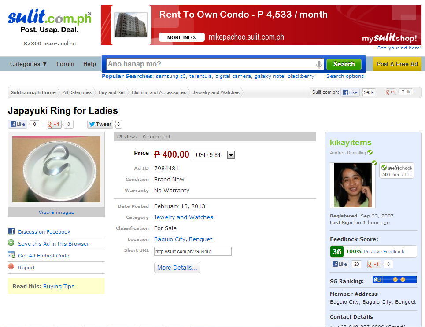
Task: Click the microphone voice search icon
Action: (319, 64)
